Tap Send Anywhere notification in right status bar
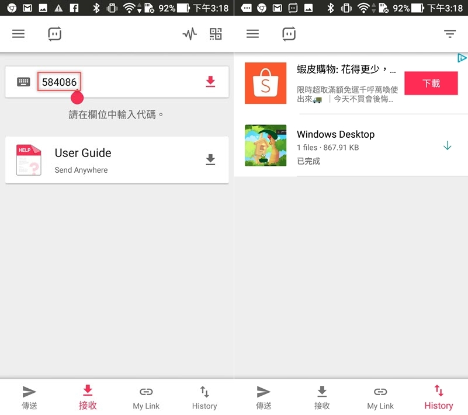468x415 pixels. [293, 8]
